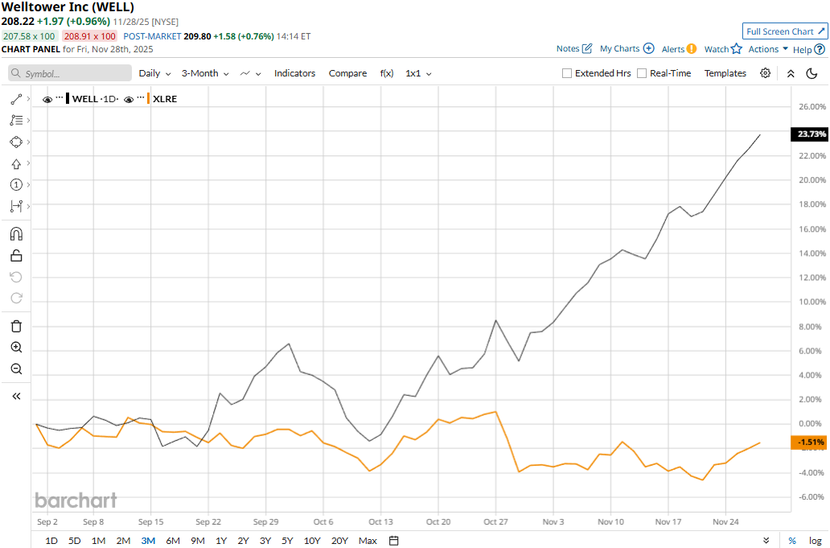Select the 1D time range

tap(51, 541)
